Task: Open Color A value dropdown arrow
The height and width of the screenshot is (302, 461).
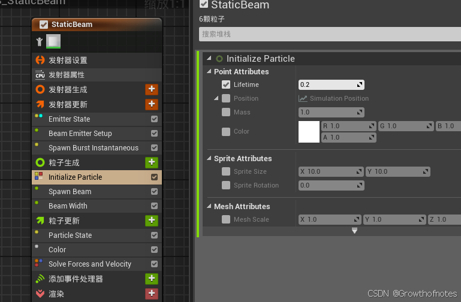Action: point(372,137)
